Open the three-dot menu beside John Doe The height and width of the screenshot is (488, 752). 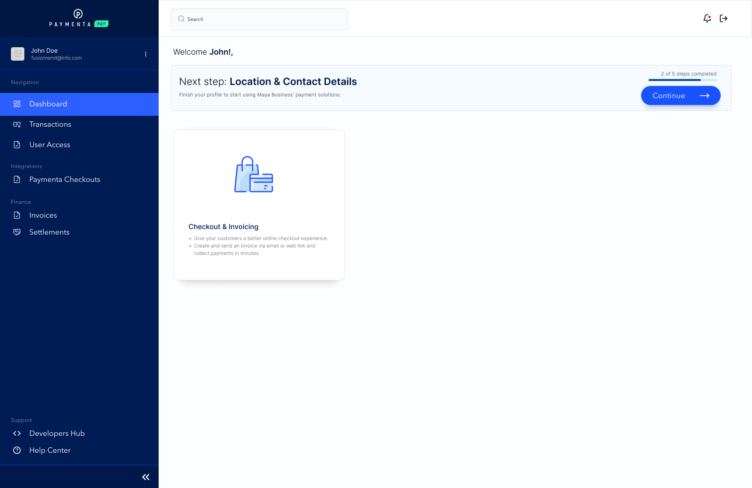[x=146, y=54]
